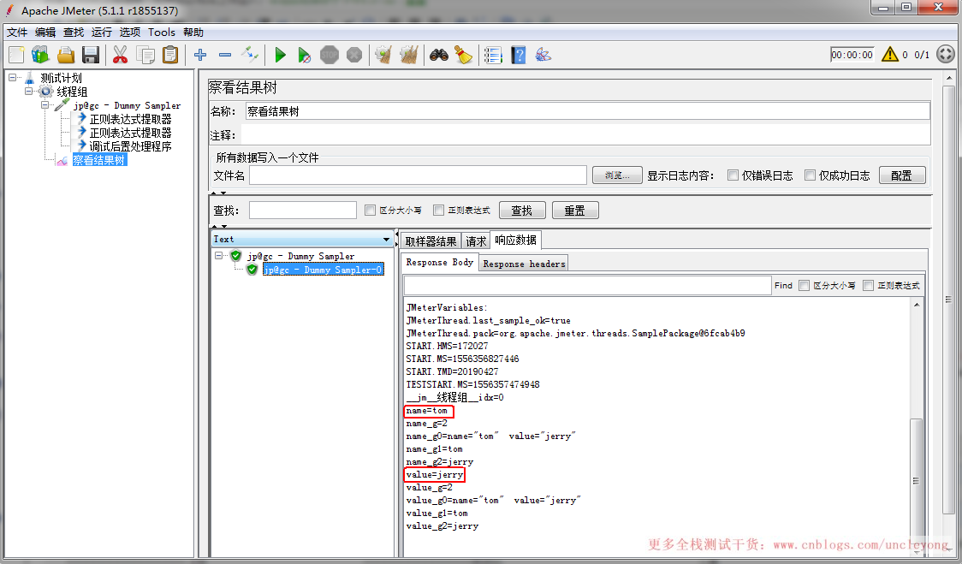Image resolution: width=962 pixels, height=564 pixels.
Task: Open the 文件 menu
Action: pos(17,32)
